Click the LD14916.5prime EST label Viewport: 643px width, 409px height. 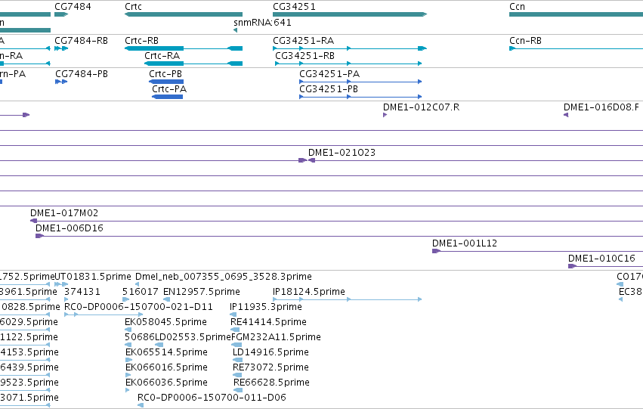[270, 352]
